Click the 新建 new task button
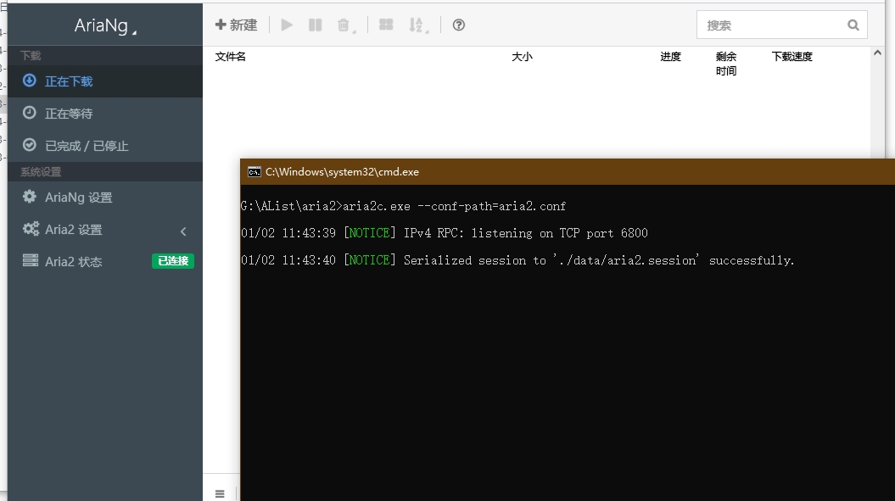Screen dimensions: 895x501 236,25
